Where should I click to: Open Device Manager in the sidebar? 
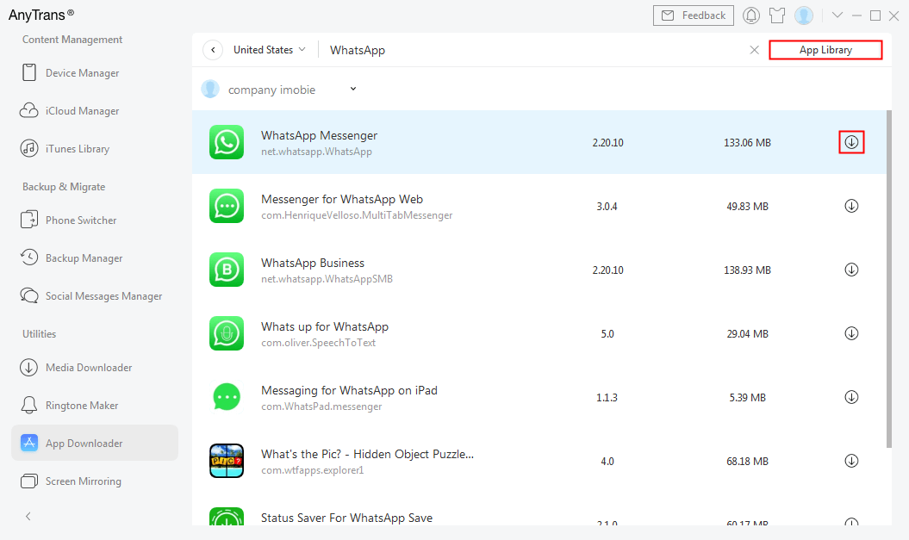point(82,72)
